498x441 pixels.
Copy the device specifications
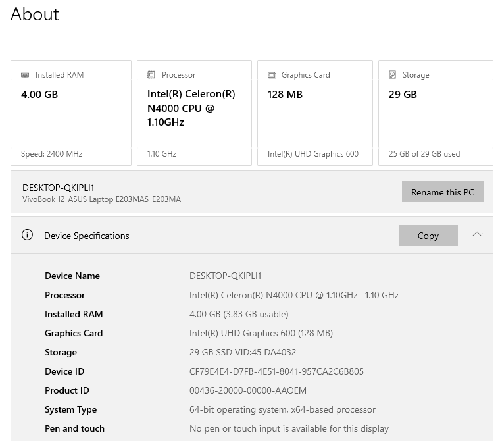click(x=428, y=236)
